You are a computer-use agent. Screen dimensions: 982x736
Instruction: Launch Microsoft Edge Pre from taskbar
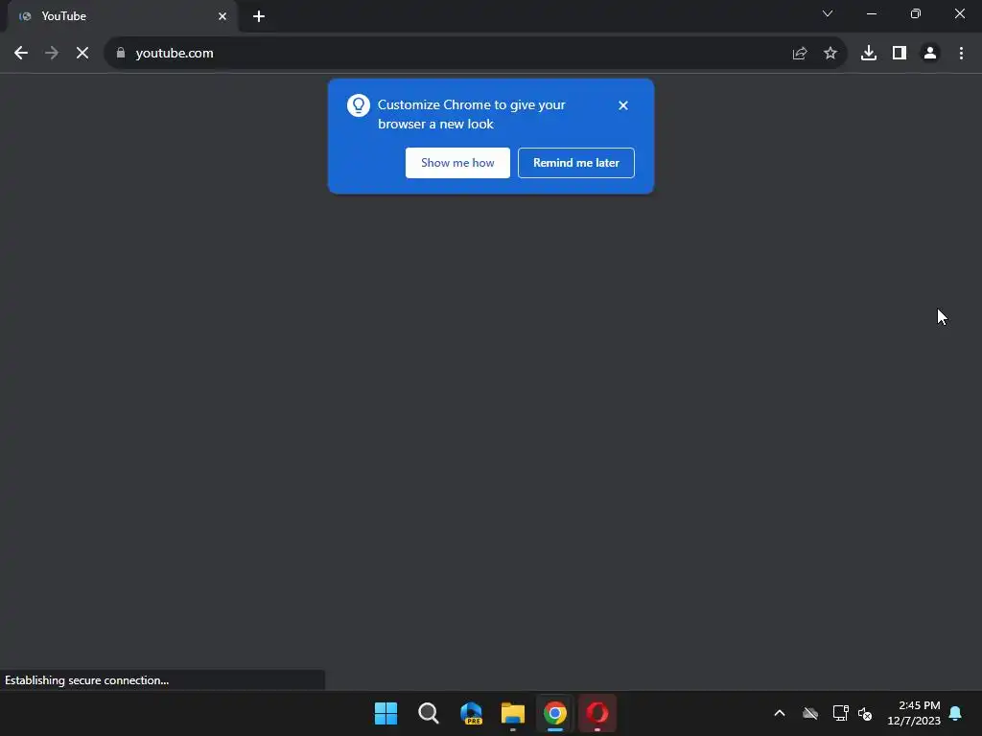click(x=471, y=713)
